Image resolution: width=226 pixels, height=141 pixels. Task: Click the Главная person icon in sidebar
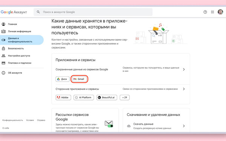[x=3, y=24]
